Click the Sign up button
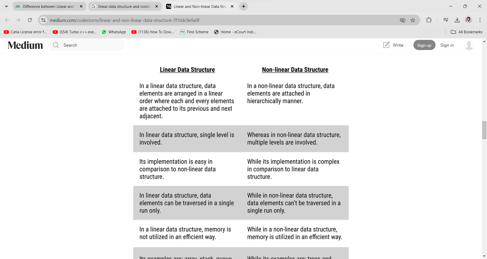Image resolution: width=487 pixels, height=259 pixels. [424, 45]
